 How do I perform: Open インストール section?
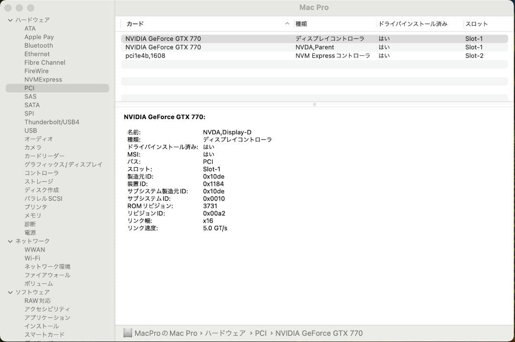point(41,326)
